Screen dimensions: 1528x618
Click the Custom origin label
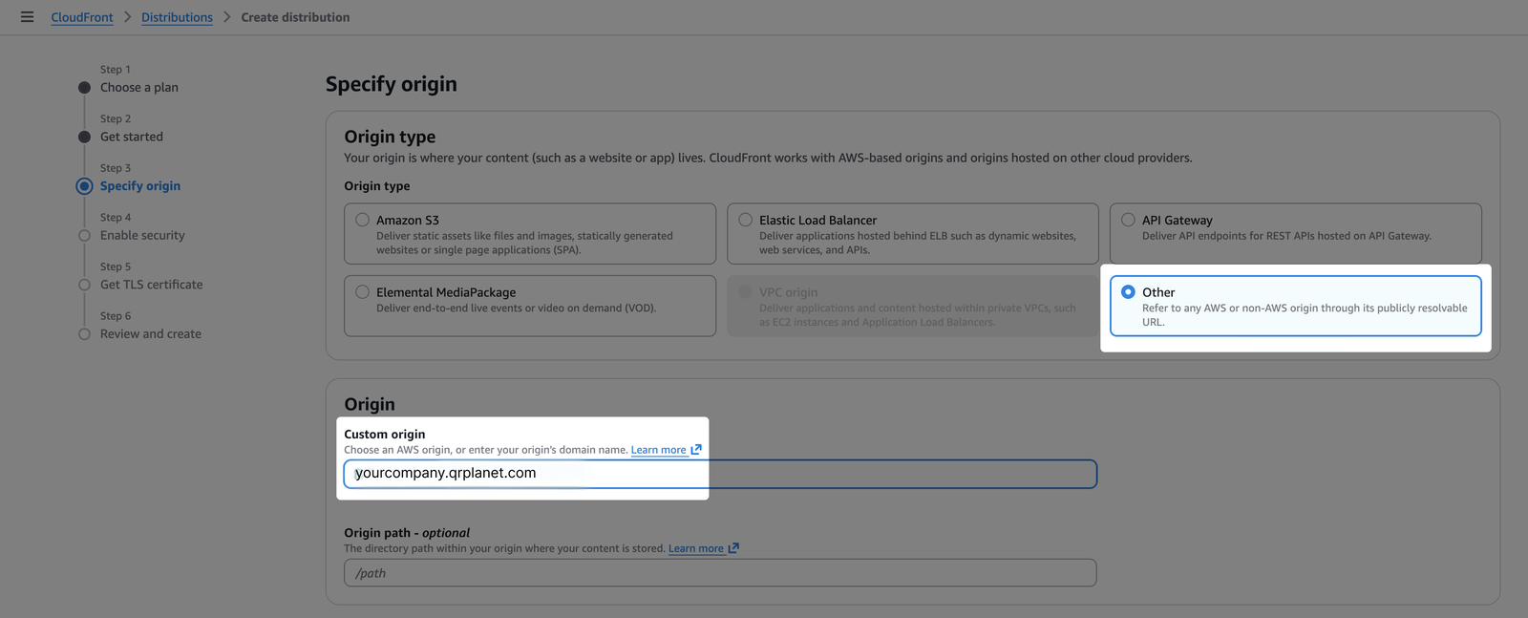(x=385, y=434)
